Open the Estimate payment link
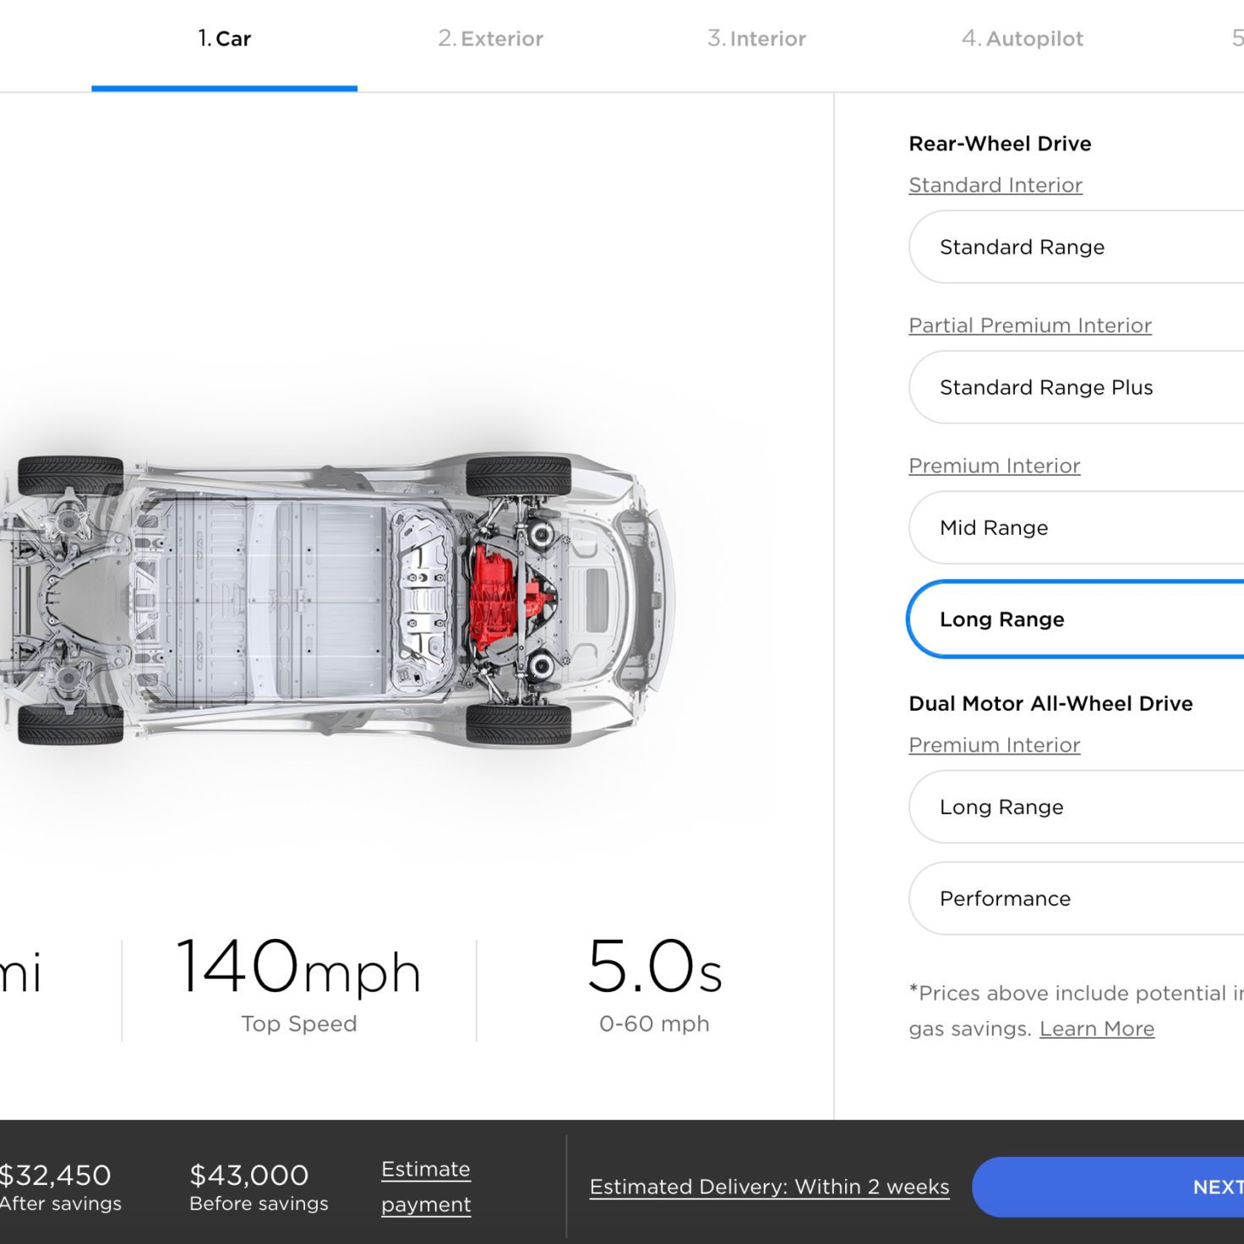The width and height of the screenshot is (1244, 1244). pyautogui.click(x=426, y=1187)
